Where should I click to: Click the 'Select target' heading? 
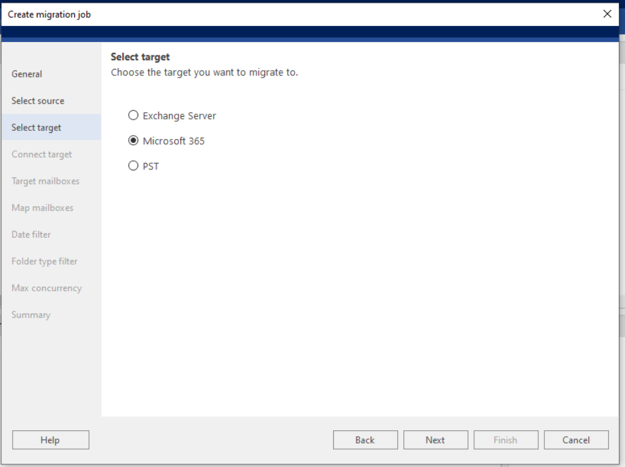[140, 57]
